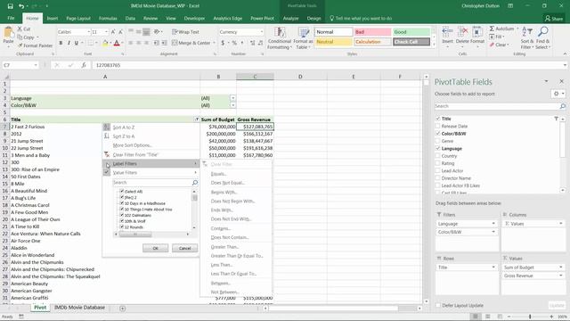Add a new sheet with the plus icon

123,309
